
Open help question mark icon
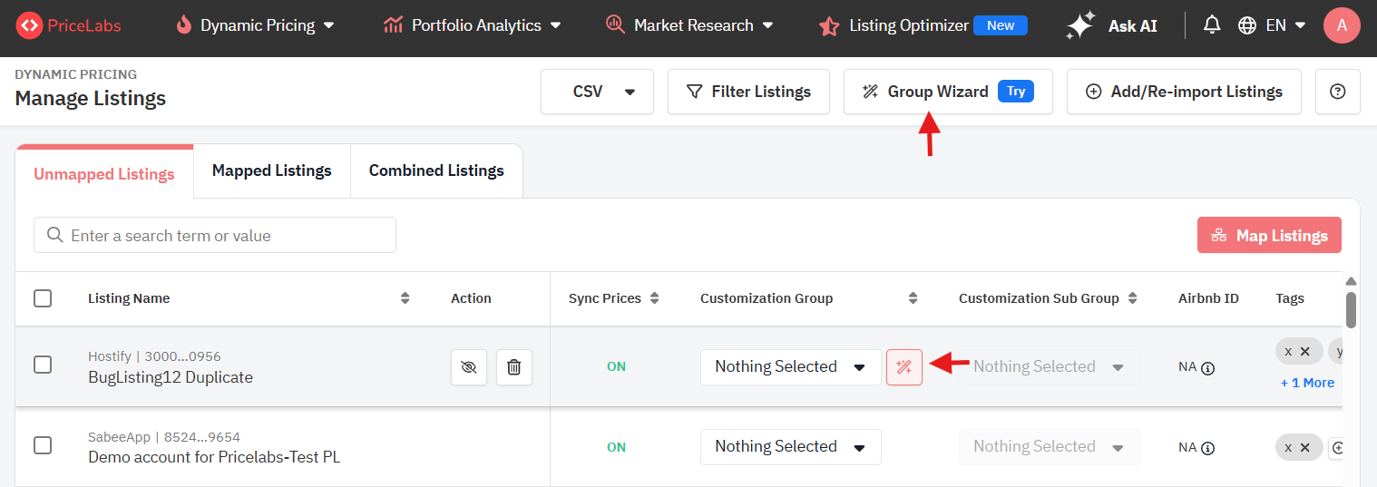click(1337, 92)
